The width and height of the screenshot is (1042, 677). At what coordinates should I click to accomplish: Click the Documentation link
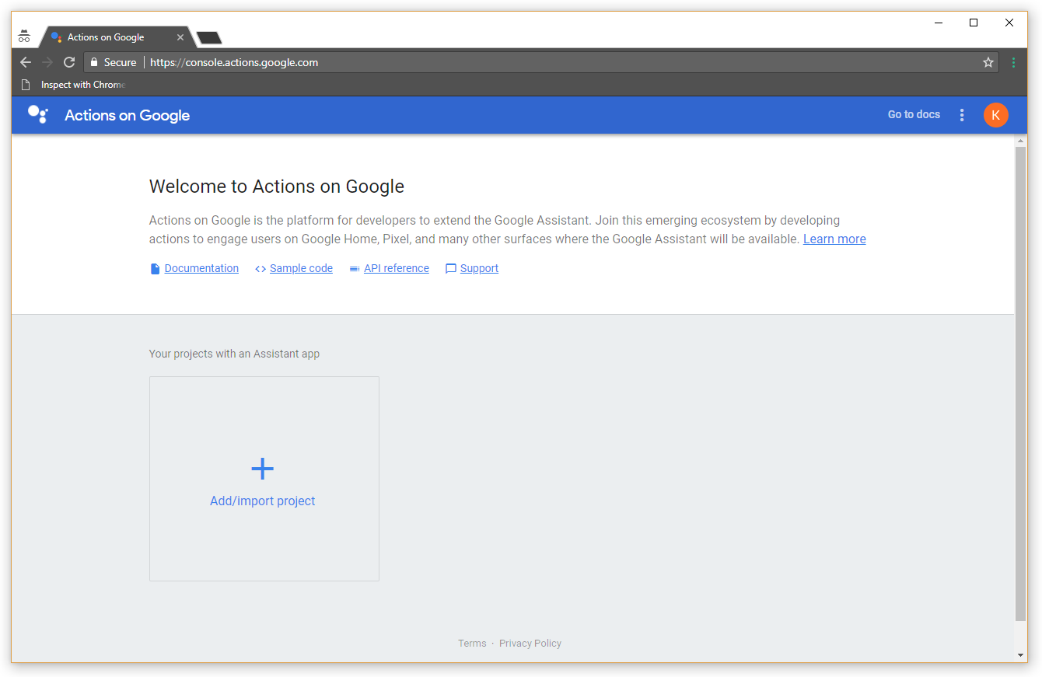coord(201,268)
